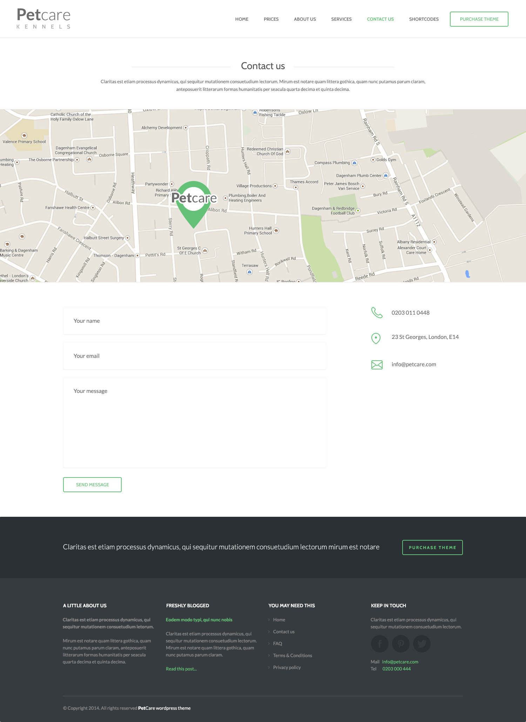The width and height of the screenshot is (526, 722).
Task: Open the Twitter social icon in footer
Action: 422,644
